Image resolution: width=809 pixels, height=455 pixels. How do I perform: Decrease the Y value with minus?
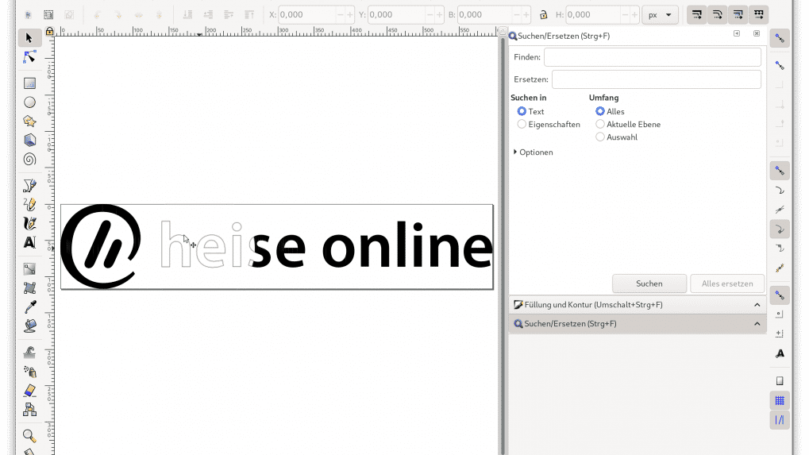(430, 15)
